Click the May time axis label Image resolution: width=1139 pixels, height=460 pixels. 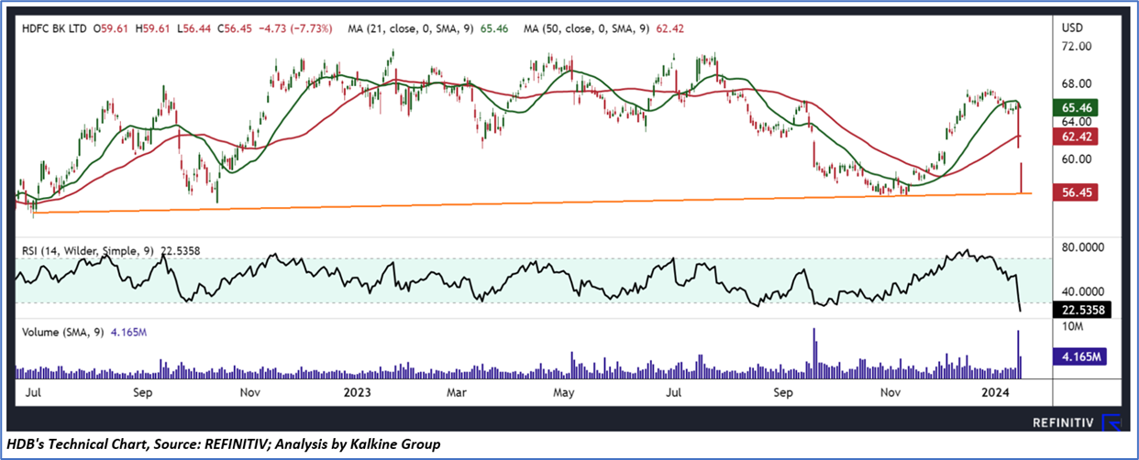coord(564,393)
